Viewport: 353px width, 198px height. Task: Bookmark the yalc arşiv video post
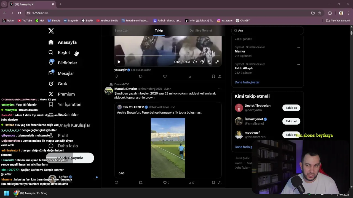pos(213,76)
